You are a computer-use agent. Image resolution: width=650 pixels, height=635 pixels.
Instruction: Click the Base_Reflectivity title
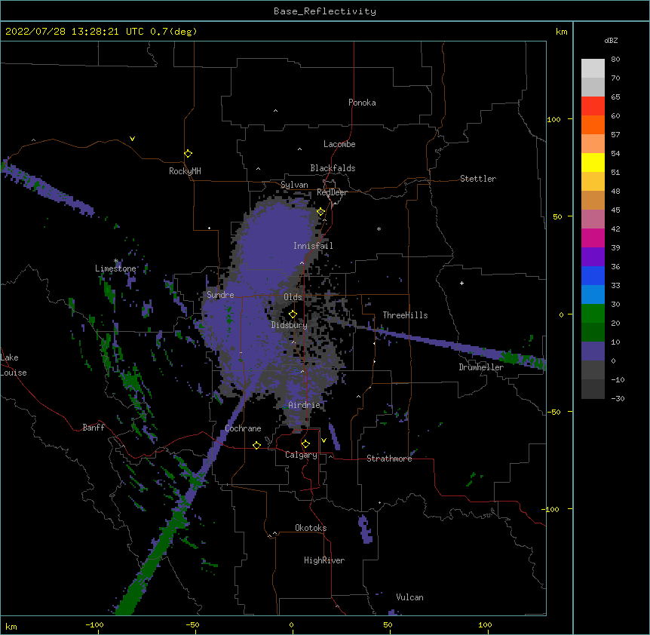point(325,11)
